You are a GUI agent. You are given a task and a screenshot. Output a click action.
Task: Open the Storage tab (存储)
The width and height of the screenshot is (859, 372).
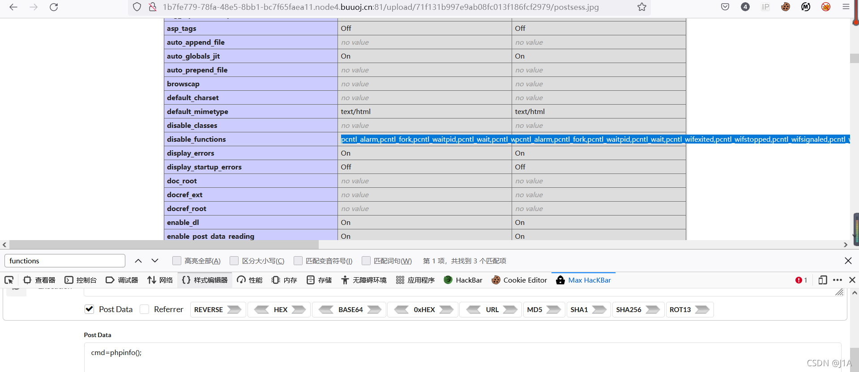319,280
